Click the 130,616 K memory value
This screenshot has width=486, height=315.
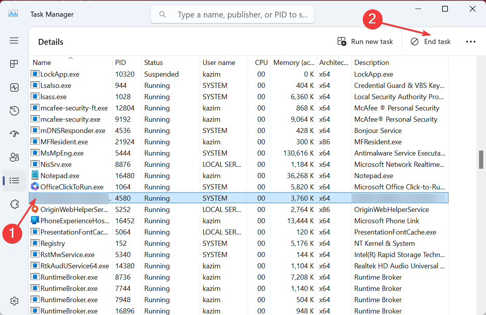(x=298, y=153)
